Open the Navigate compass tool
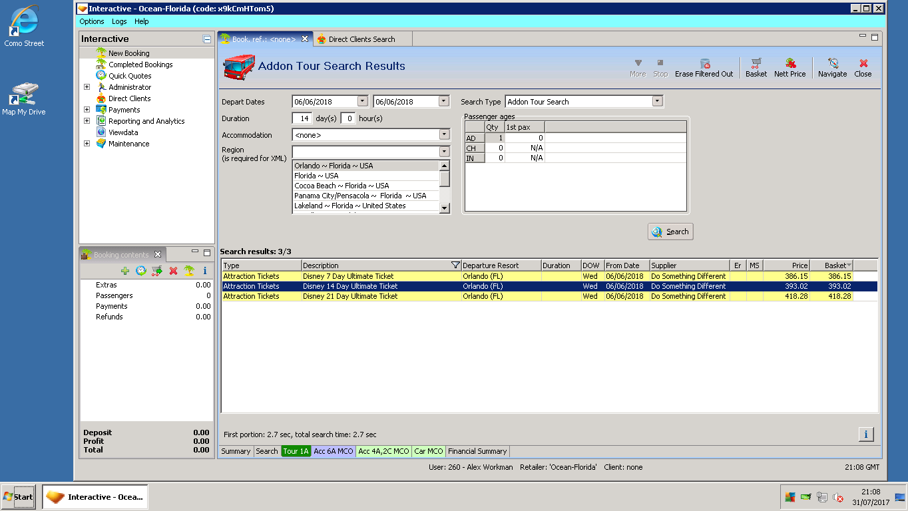This screenshot has height=511, width=908. [x=832, y=67]
